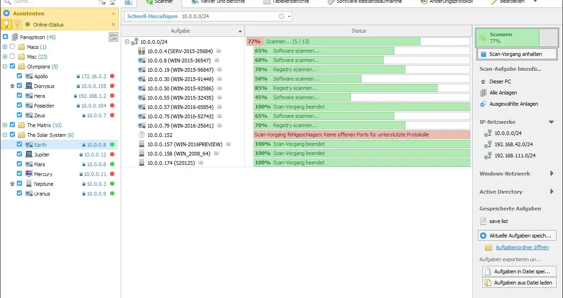Click the Jupiter laptop icon
Image resolution: width=563 pixels, height=298 pixels.
[x=29, y=155]
